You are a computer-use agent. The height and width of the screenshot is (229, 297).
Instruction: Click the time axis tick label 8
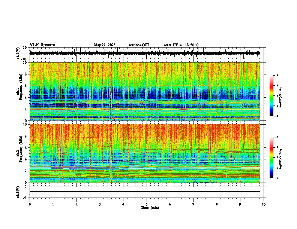click(217, 204)
